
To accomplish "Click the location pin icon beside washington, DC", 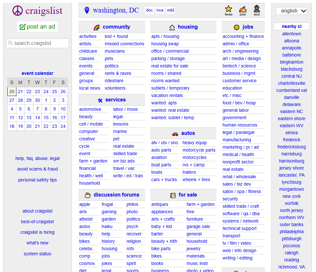I will tap(87, 10).
